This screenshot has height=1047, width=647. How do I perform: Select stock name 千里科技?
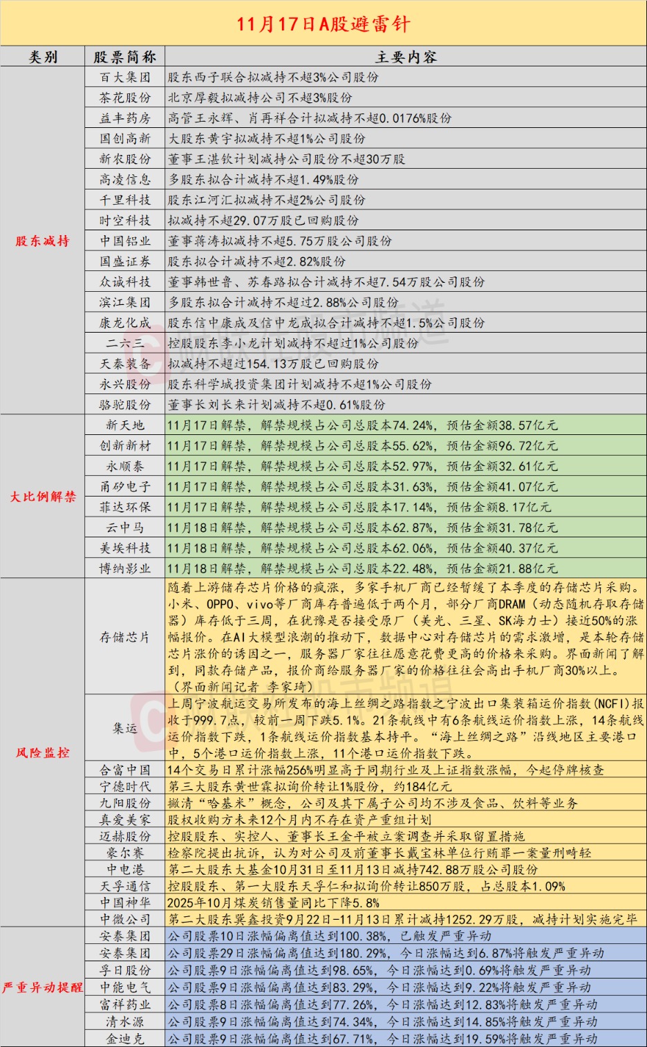pyautogui.click(x=125, y=200)
